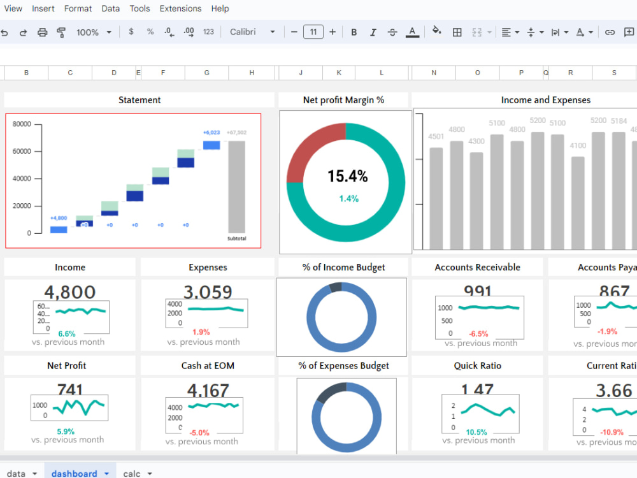Click the Income value 4,800
Viewport: 637px width, 478px height.
70,292
